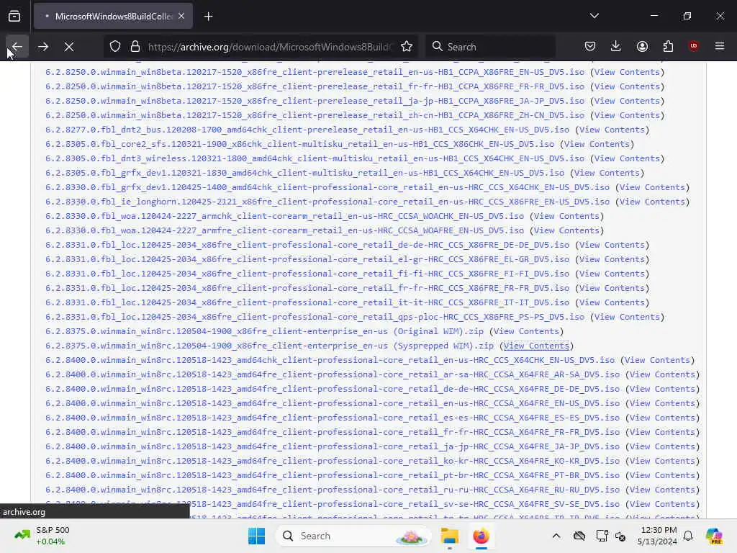The image size is (737, 553).
Task: Open the shield tracking protection icon
Action: 115,47
